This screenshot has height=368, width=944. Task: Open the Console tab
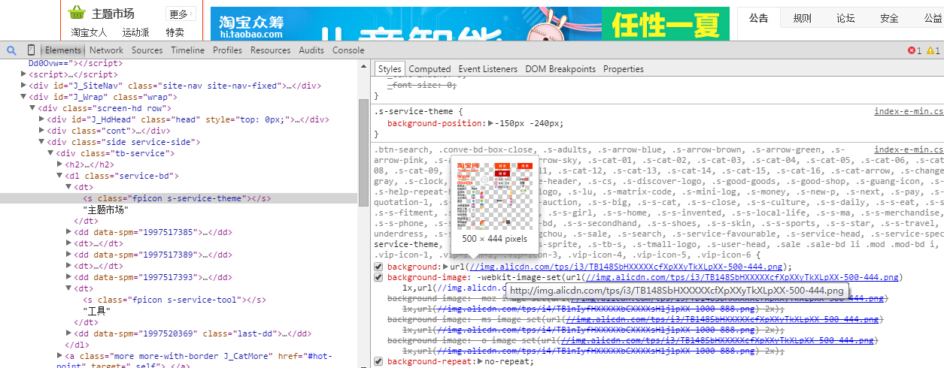click(x=348, y=50)
